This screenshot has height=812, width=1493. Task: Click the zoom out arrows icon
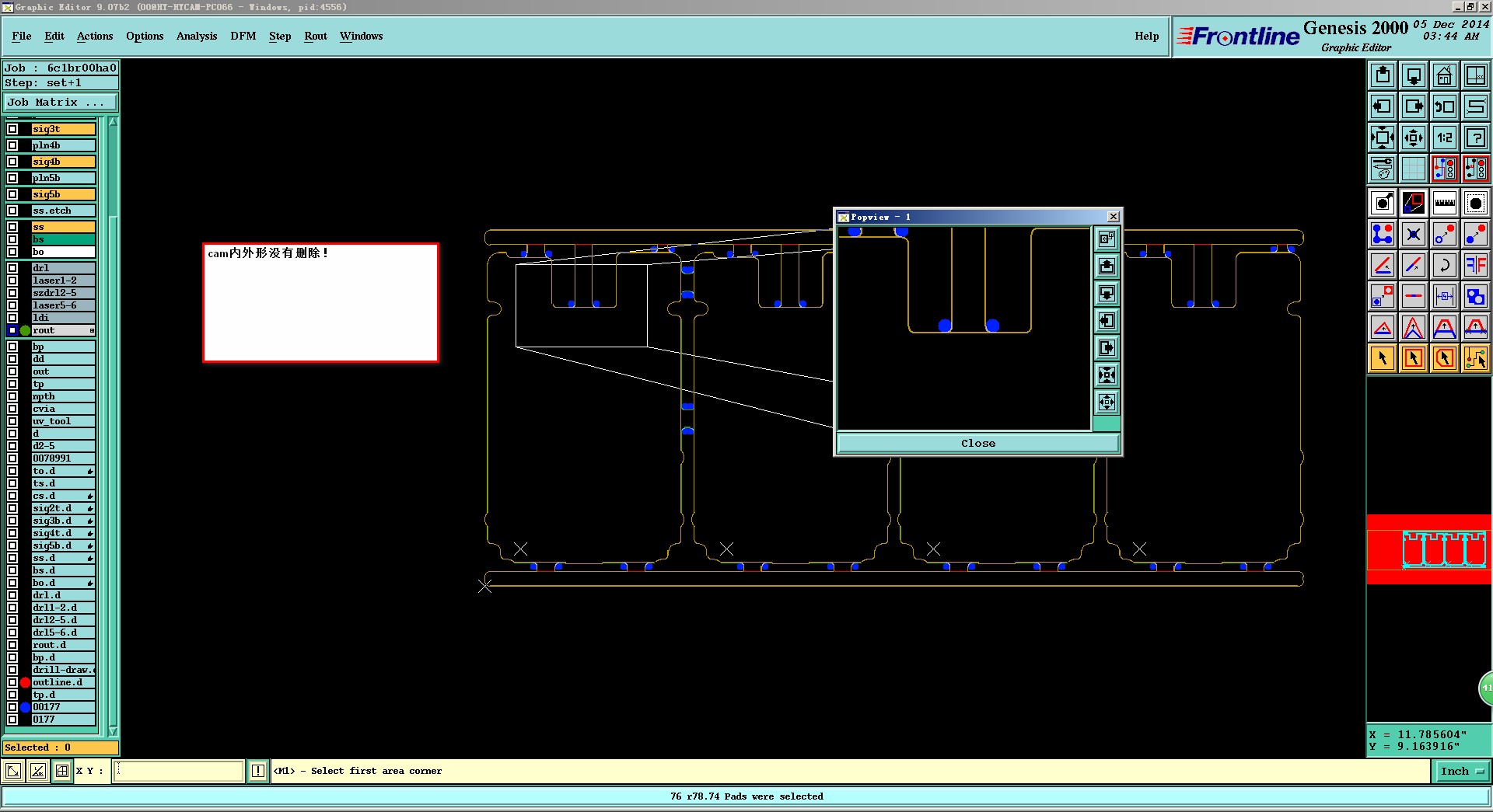click(1414, 138)
